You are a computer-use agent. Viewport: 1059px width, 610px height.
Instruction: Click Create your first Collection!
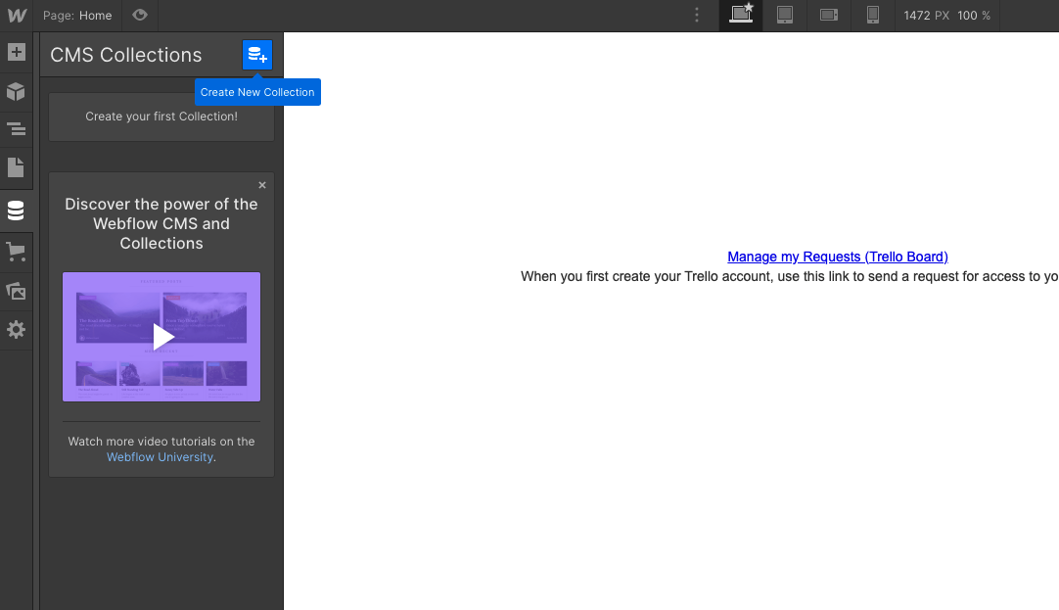click(161, 117)
